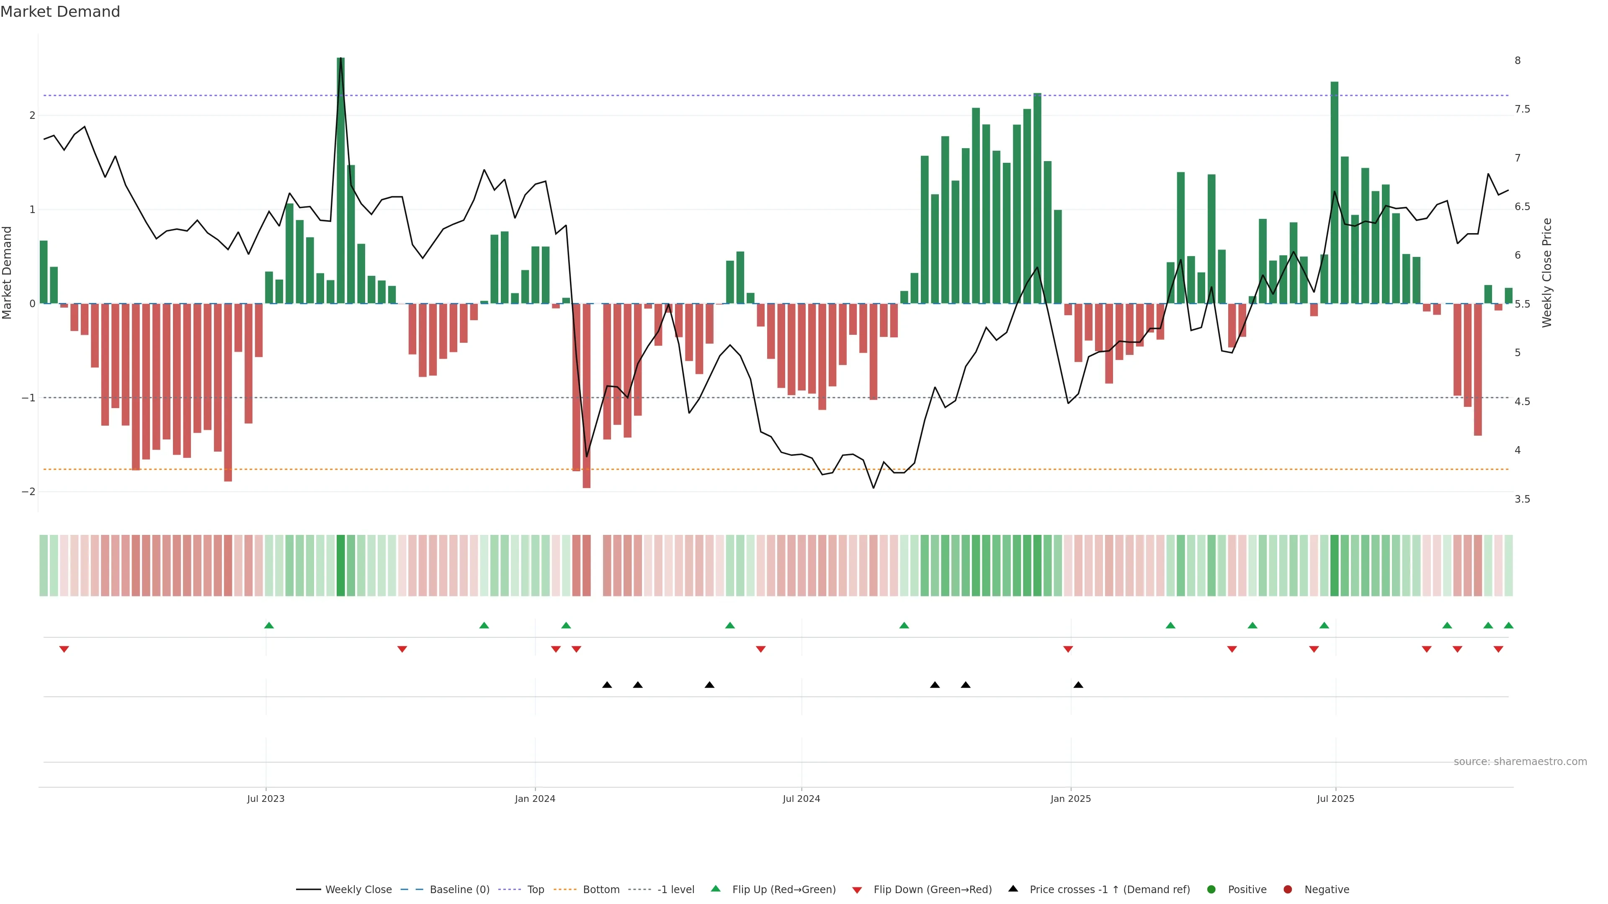The width and height of the screenshot is (1608, 904).
Task: Click the sharemaestro.com source text
Action: [x=1520, y=761]
